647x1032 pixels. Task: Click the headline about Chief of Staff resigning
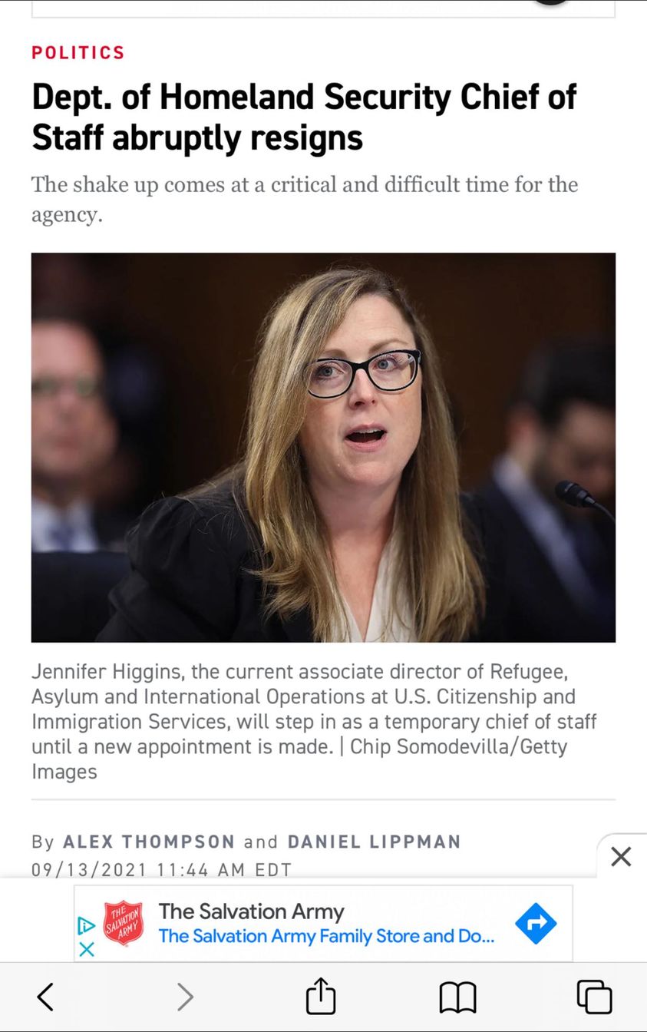pyautogui.click(x=304, y=117)
